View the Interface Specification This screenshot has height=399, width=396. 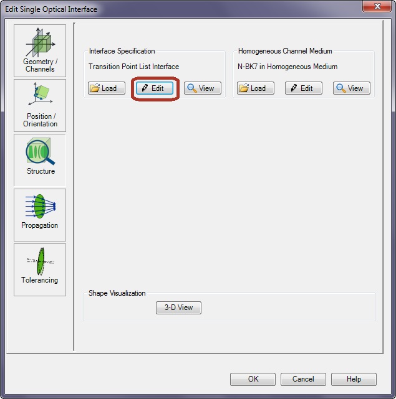point(203,88)
